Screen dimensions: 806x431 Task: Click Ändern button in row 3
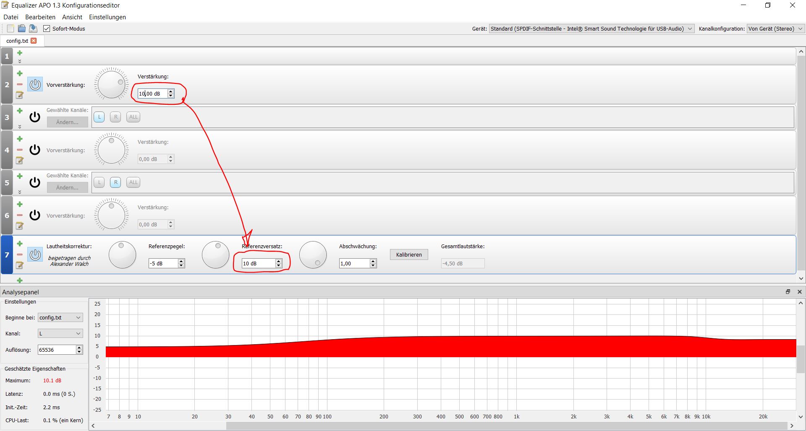pos(68,122)
